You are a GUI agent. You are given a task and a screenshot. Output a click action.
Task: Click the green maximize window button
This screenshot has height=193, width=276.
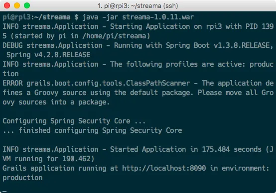(27, 5)
